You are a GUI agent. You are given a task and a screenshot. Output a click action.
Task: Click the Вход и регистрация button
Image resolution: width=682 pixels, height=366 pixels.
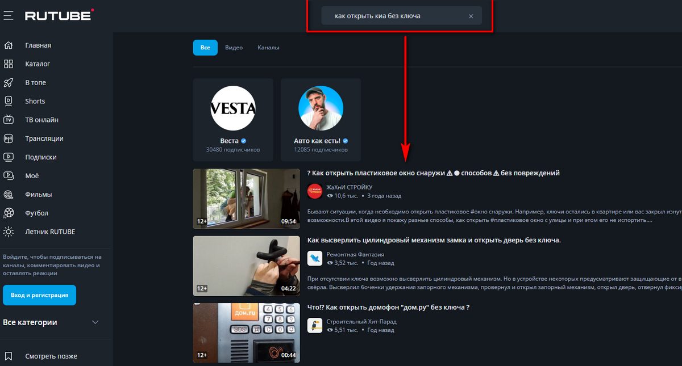tap(39, 295)
